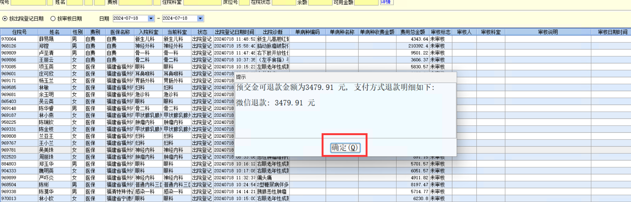Click the 出院登记日期时间 column header

pyautogui.click(x=234, y=32)
